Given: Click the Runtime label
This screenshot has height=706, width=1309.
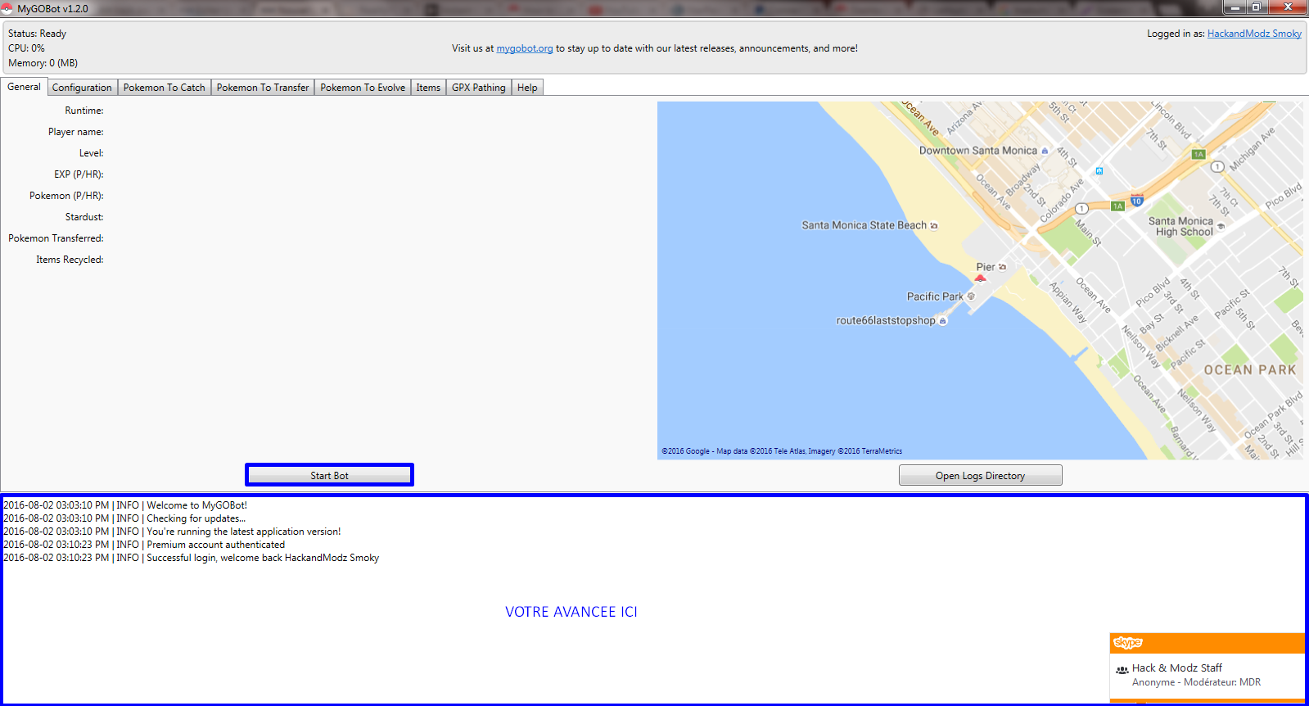Looking at the screenshot, I should pos(84,111).
